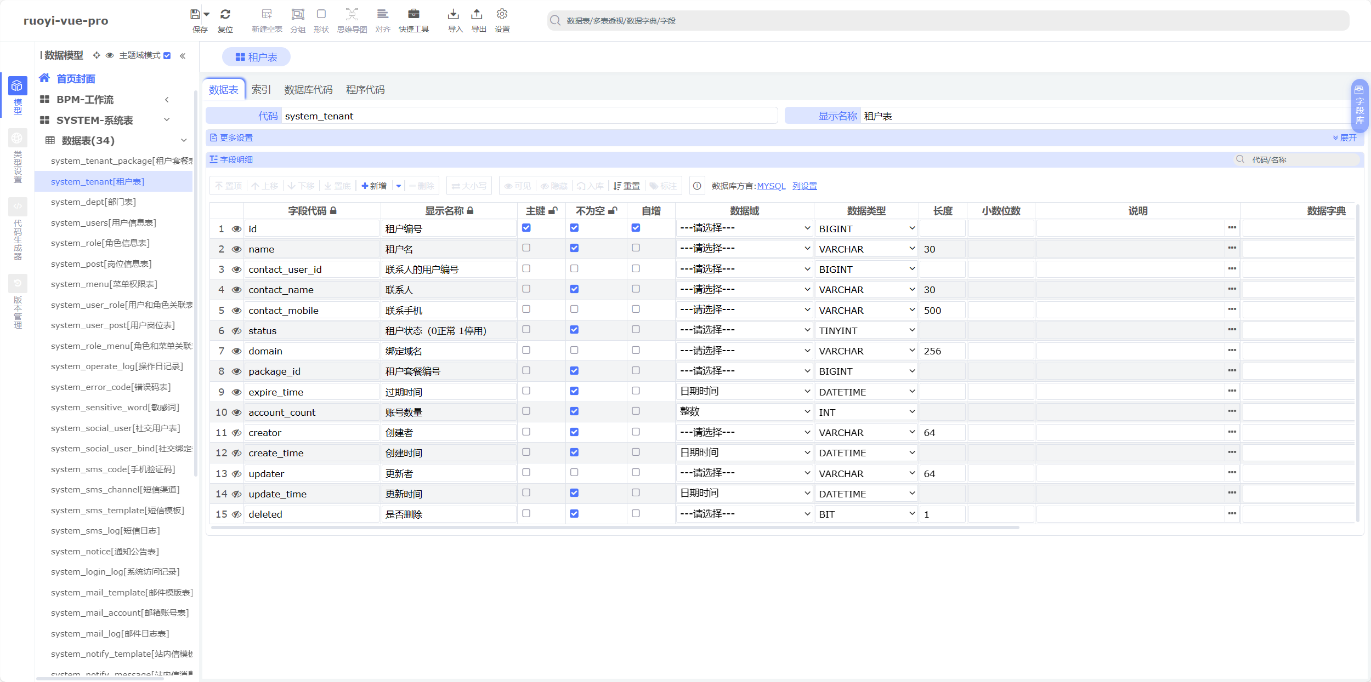Open the 首页封面 item

[x=76, y=79]
